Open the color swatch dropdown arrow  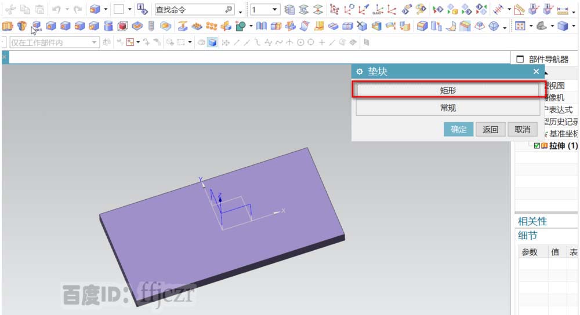click(129, 9)
